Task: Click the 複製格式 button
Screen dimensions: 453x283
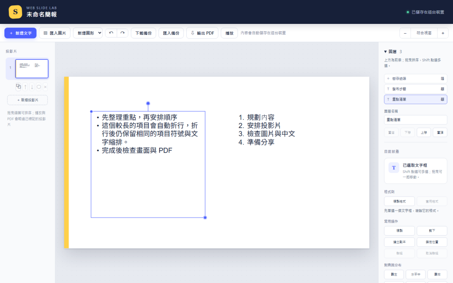Action: pyautogui.click(x=399, y=201)
